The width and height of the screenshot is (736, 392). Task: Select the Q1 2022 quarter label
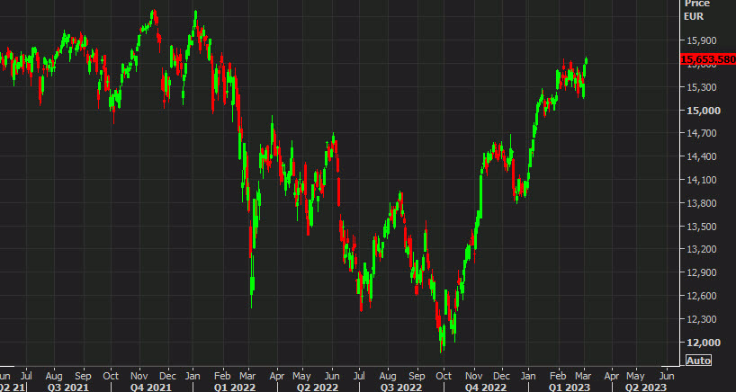pos(234,388)
